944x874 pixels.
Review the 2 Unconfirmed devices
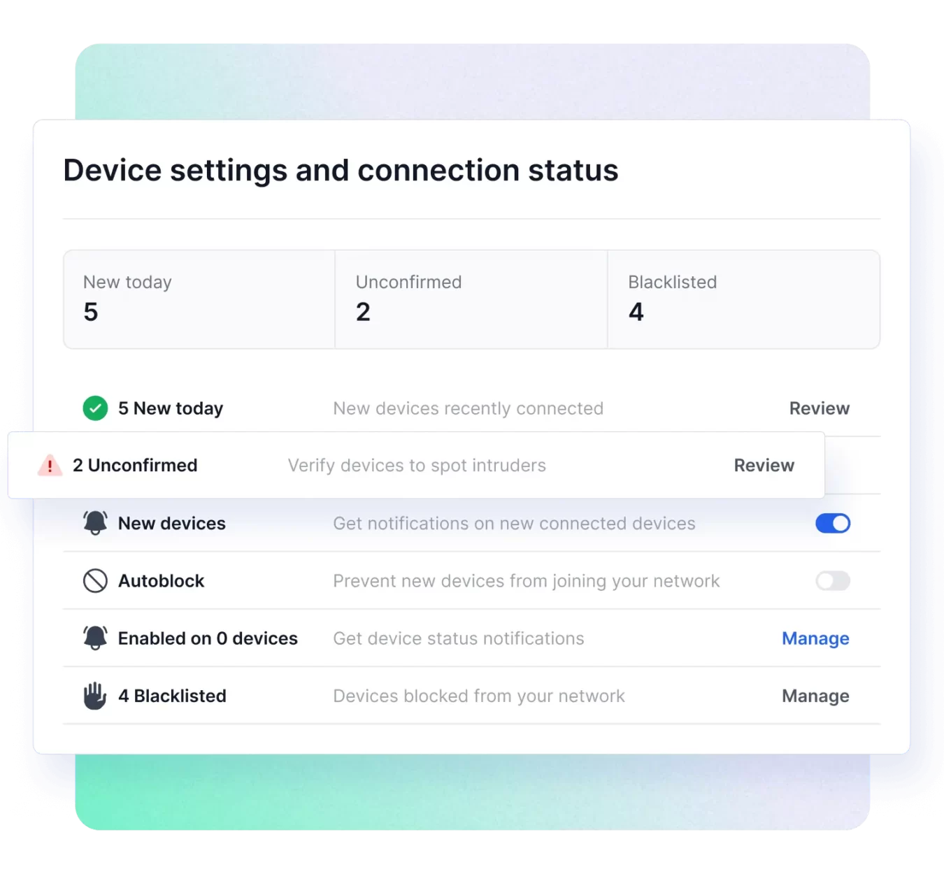764,466
